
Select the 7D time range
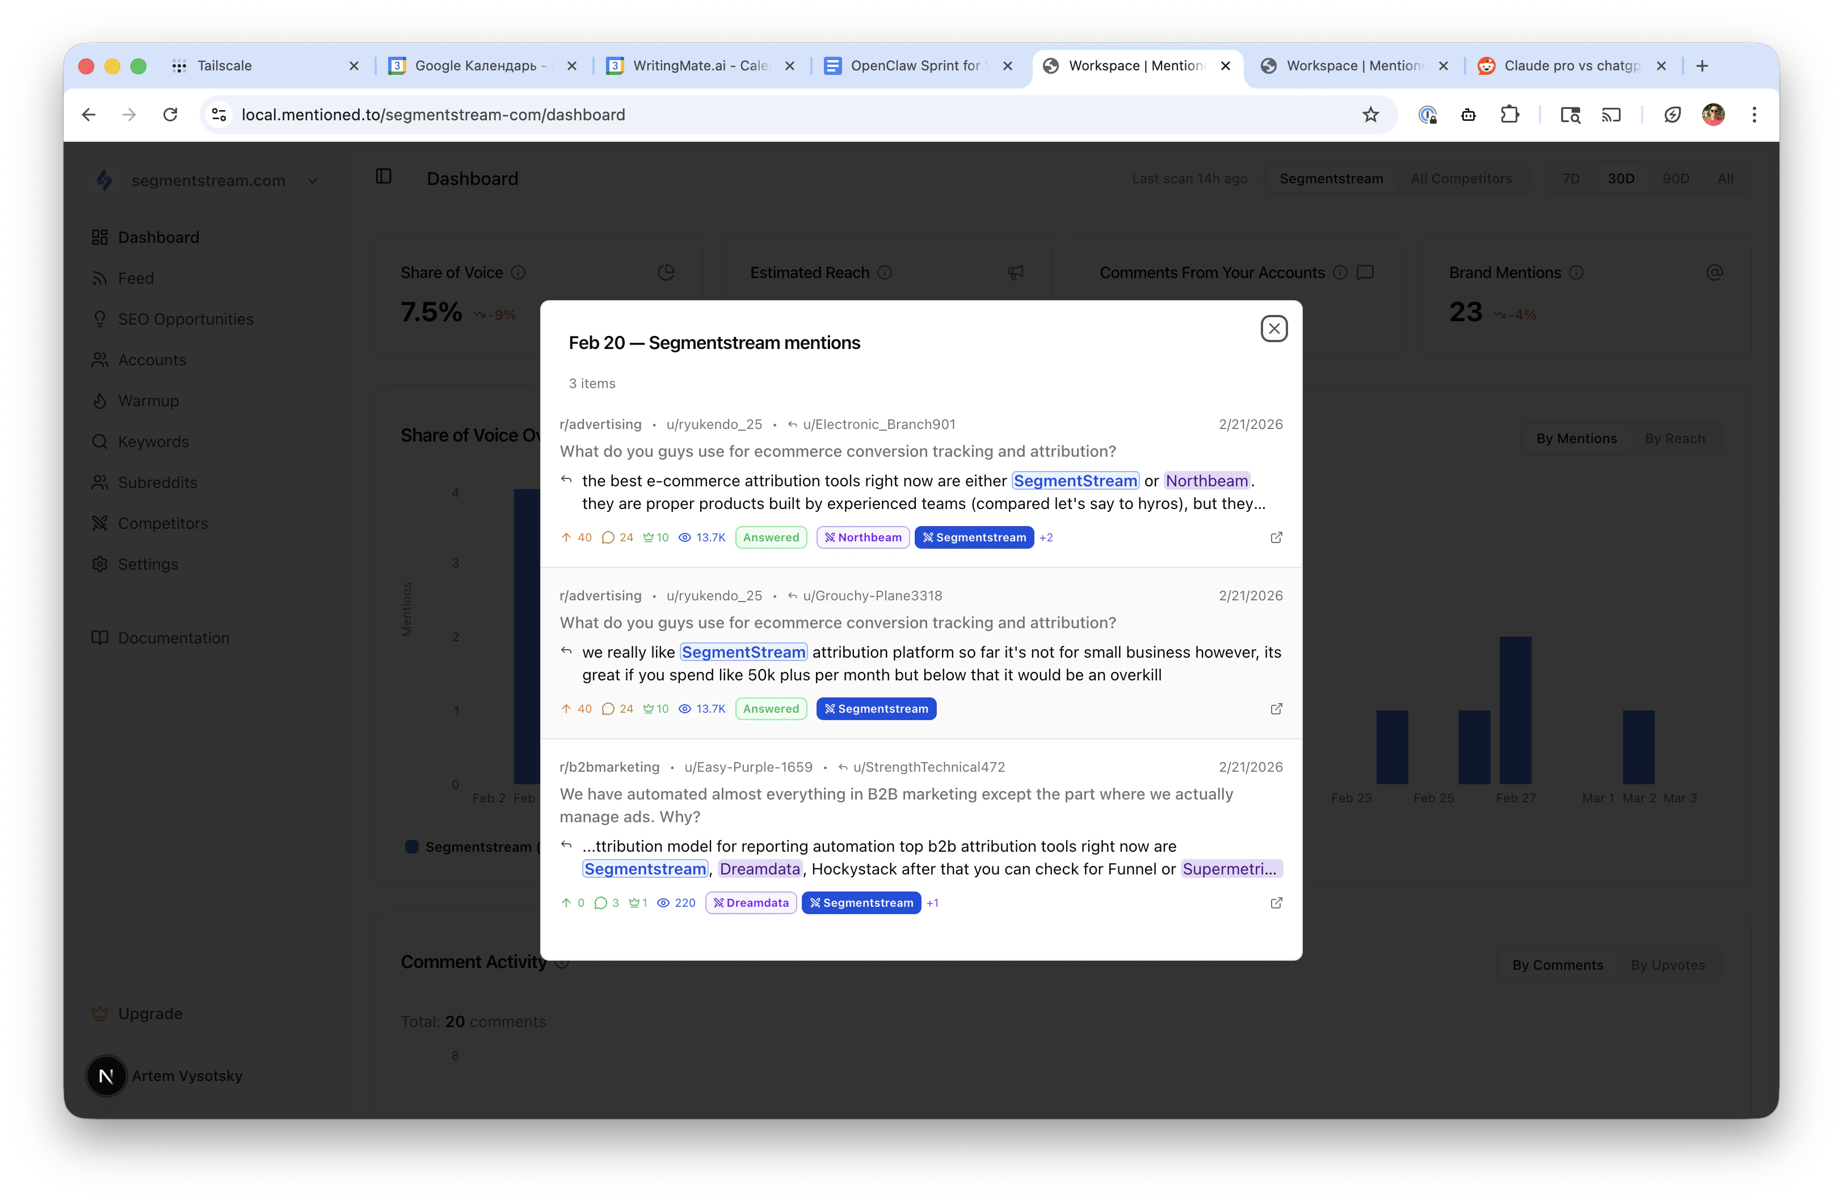click(x=1571, y=178)
